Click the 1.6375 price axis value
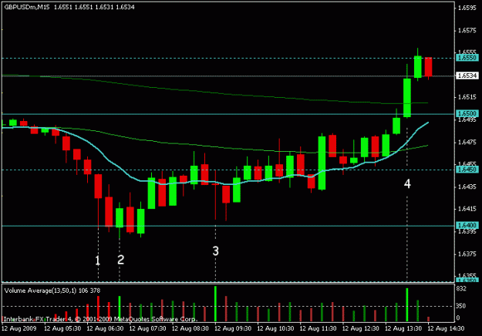The image size is (482, 336). 467,254
